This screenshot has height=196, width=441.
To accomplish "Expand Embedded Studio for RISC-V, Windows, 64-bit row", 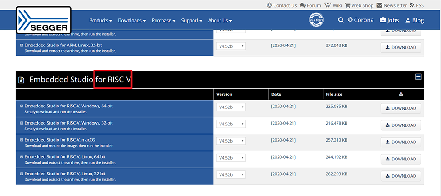I will [22, 106].
